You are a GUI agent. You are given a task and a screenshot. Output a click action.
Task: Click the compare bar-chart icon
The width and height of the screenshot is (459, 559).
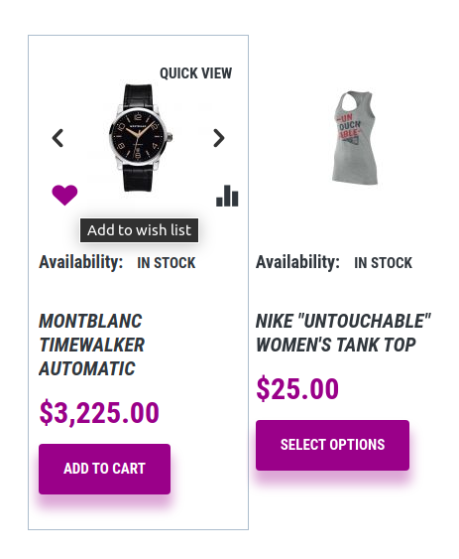tap(227, 196)
